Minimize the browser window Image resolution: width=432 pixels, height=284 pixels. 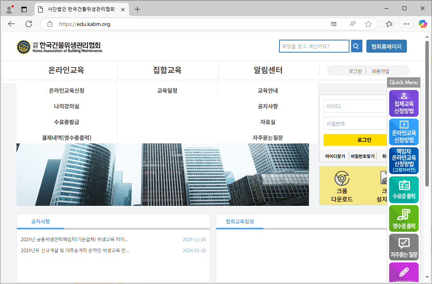[x=386, y=9]
